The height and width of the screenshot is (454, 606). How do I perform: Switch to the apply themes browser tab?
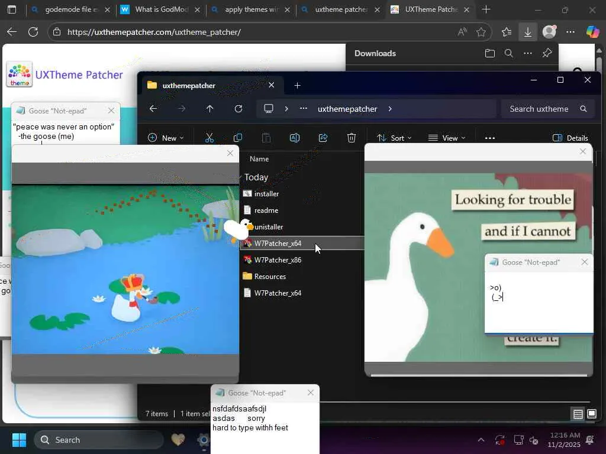pos(251,9)
